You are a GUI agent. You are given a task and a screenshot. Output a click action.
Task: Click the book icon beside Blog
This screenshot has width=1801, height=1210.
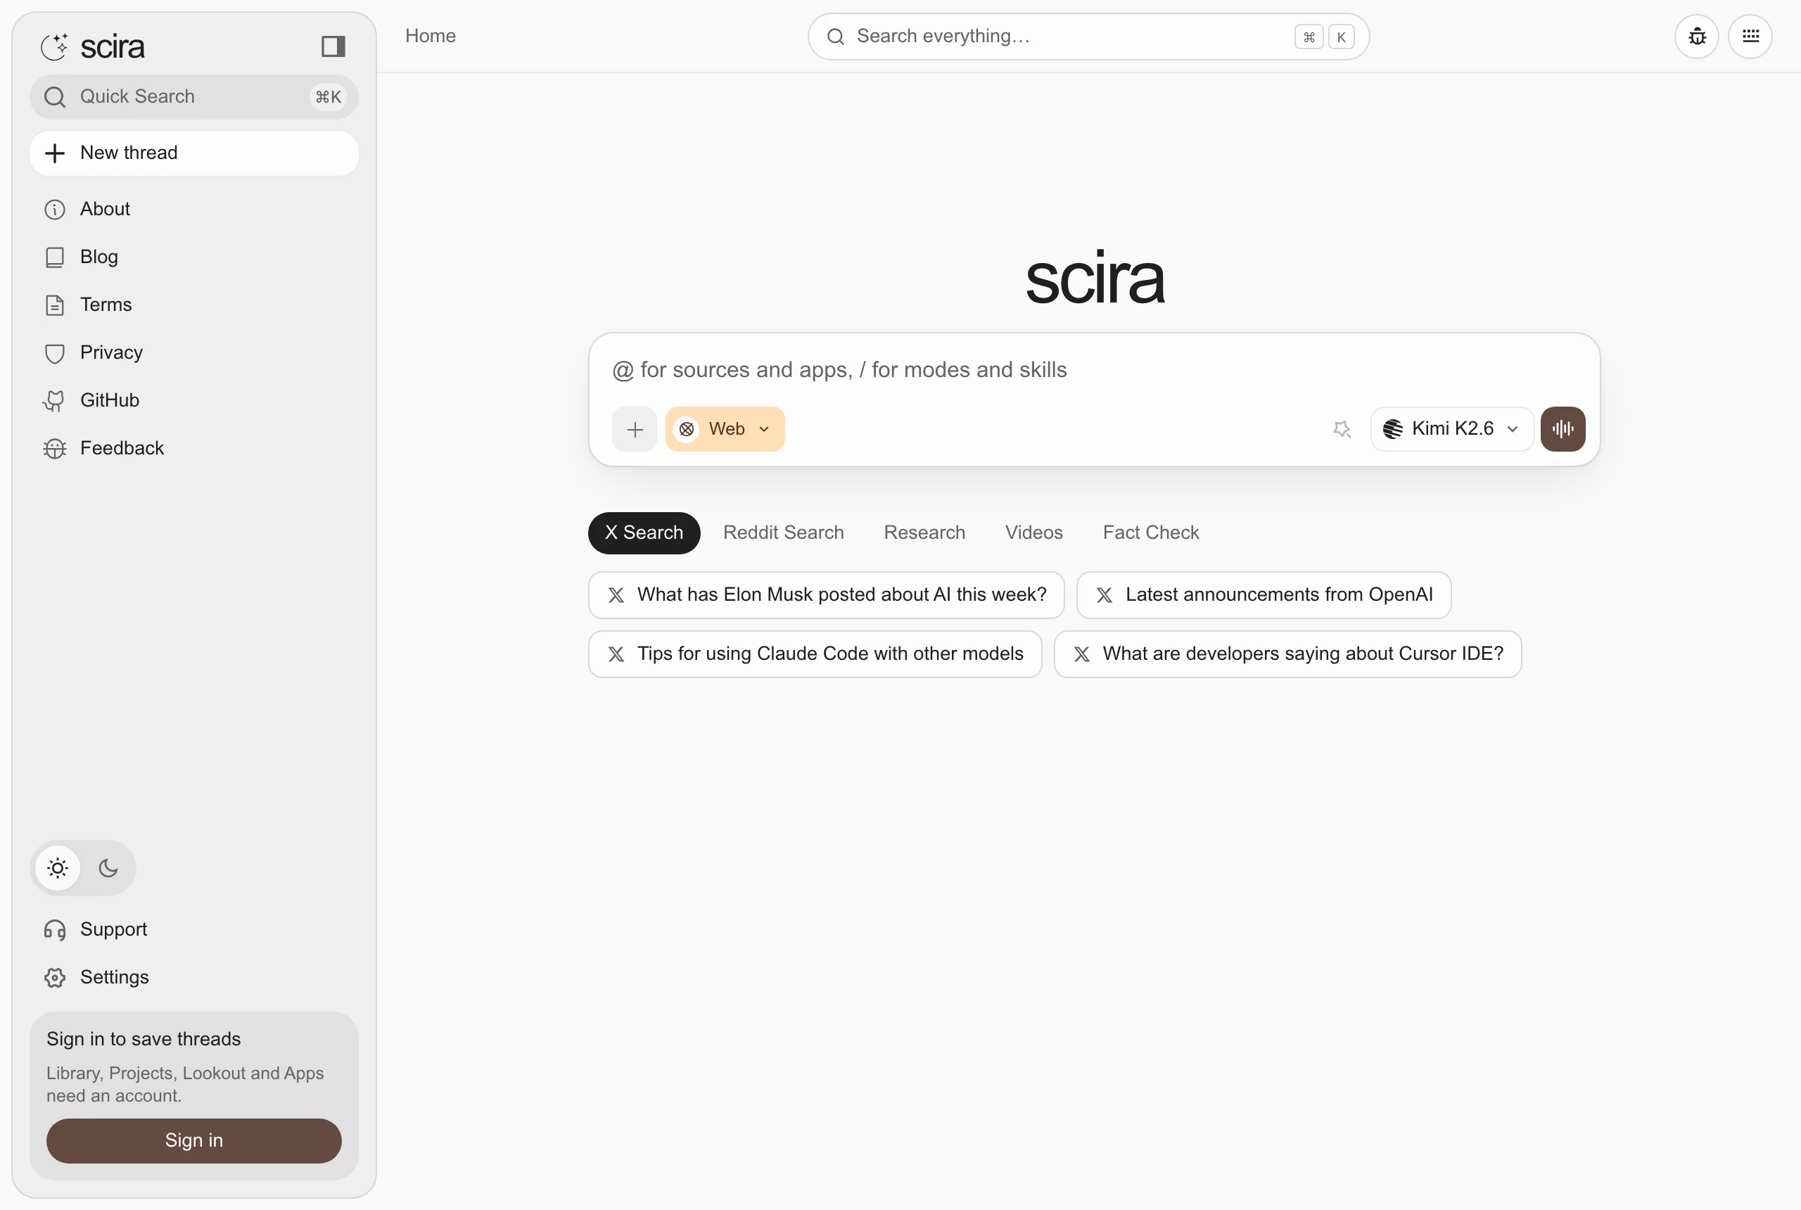(55, 257)
